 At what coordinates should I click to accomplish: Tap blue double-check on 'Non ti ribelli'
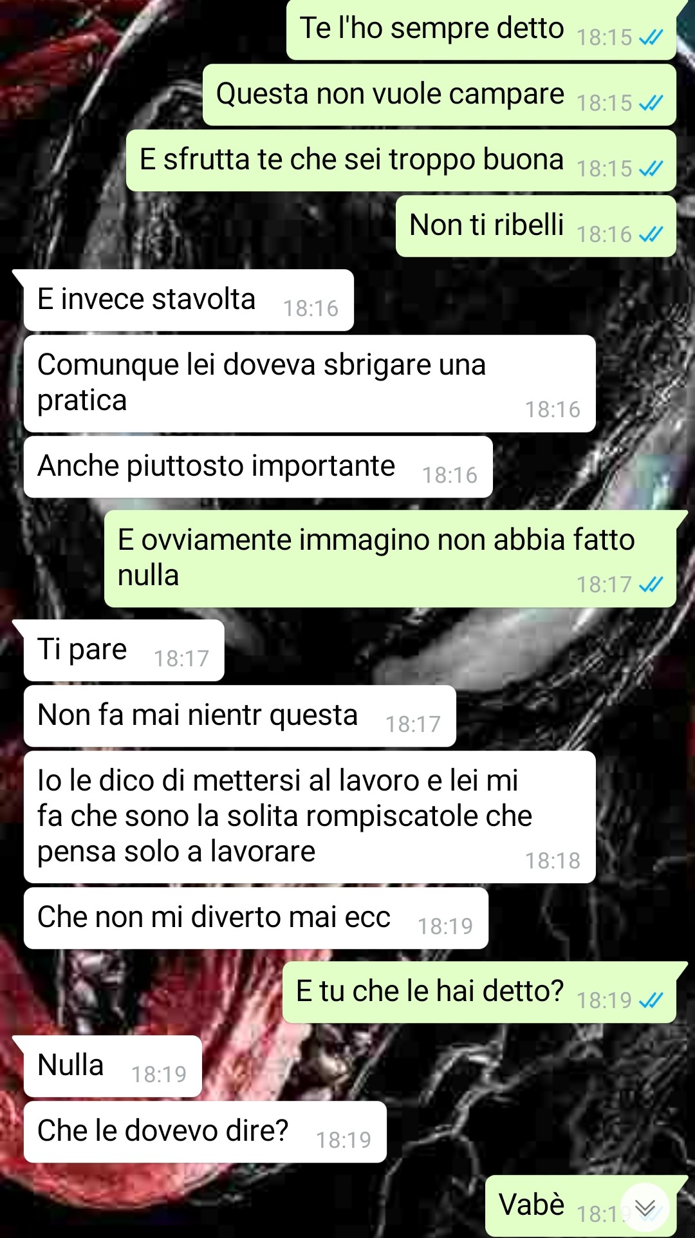point(651,234)
